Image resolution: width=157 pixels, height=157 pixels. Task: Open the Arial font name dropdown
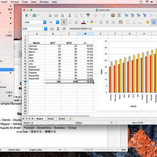pyautogui.click(x=45, y=22)
